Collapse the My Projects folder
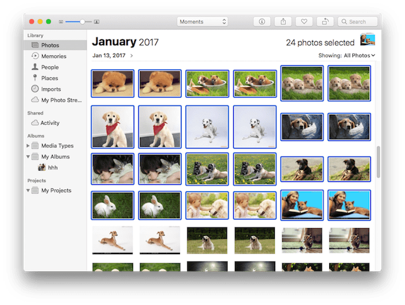The width and height of the screenshot is (405, 305). 27,190
